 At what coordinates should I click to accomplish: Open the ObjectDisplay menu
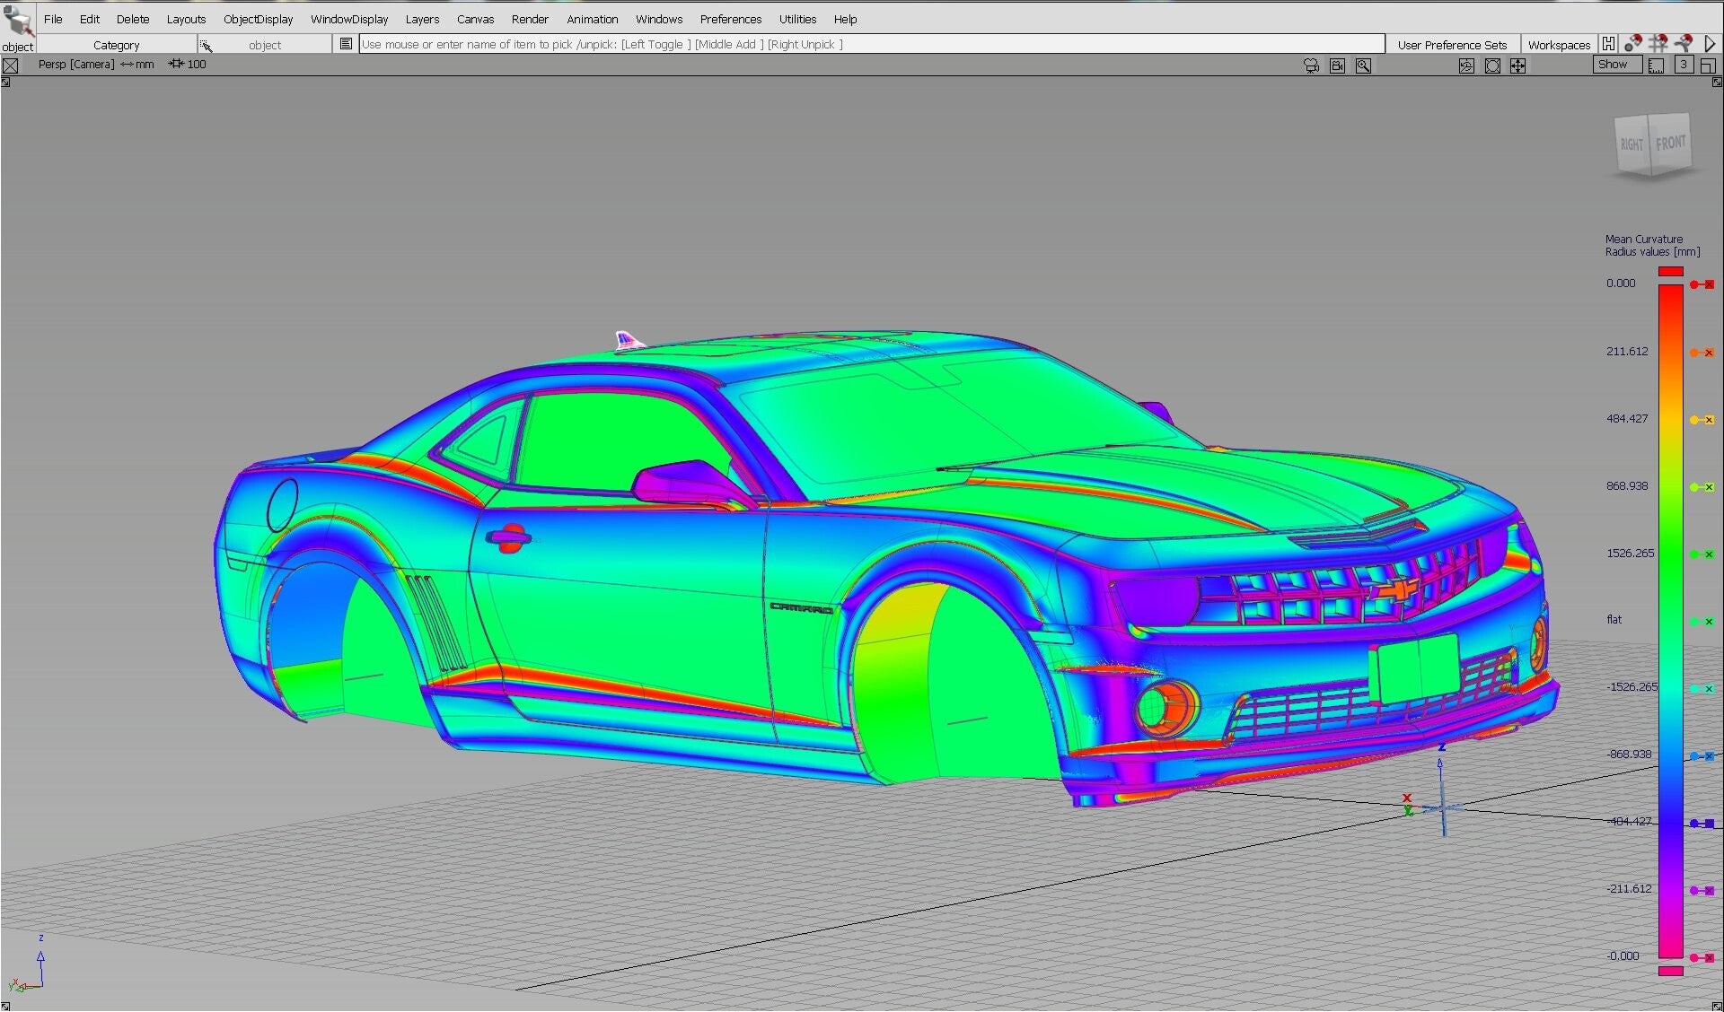[258, 19]
